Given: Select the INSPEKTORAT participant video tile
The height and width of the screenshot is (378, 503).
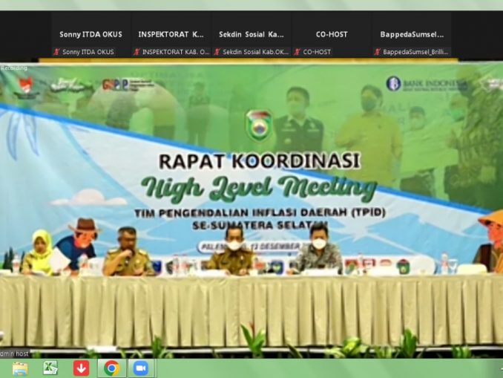Looking at the screenshot, I should click(171, 34).
